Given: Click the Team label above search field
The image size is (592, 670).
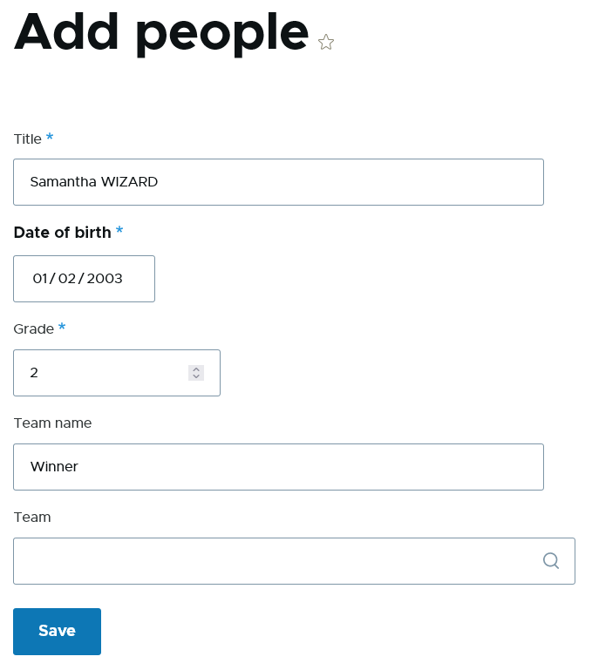Looking at the screenshot, I should [x=32, y=517].
